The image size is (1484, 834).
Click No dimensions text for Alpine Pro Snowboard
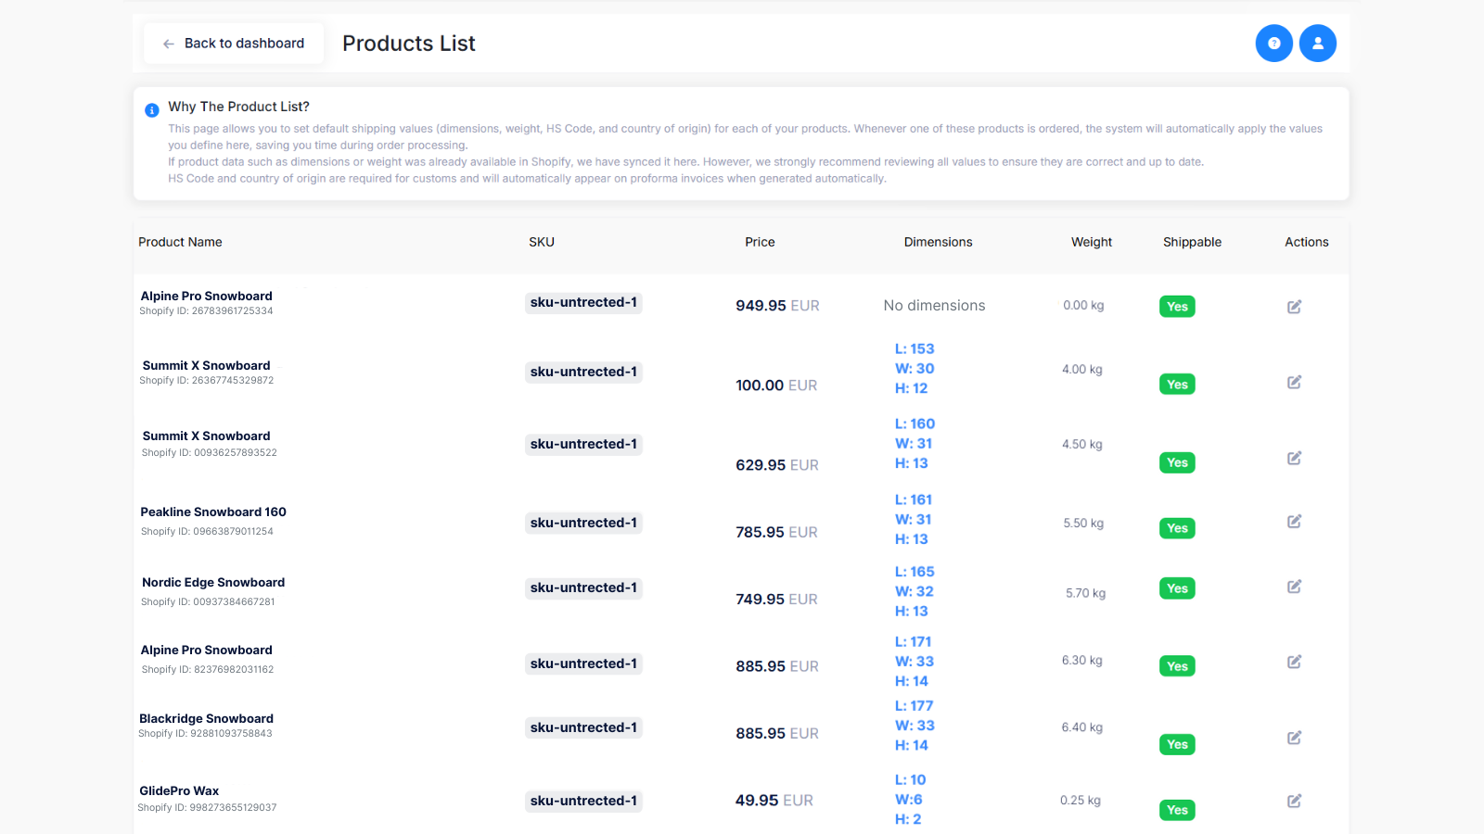(x=934, y=305)
